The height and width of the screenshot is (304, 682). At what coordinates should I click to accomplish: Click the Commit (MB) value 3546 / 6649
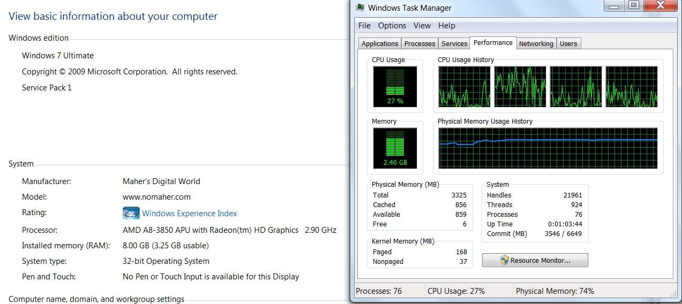point(563,234)
